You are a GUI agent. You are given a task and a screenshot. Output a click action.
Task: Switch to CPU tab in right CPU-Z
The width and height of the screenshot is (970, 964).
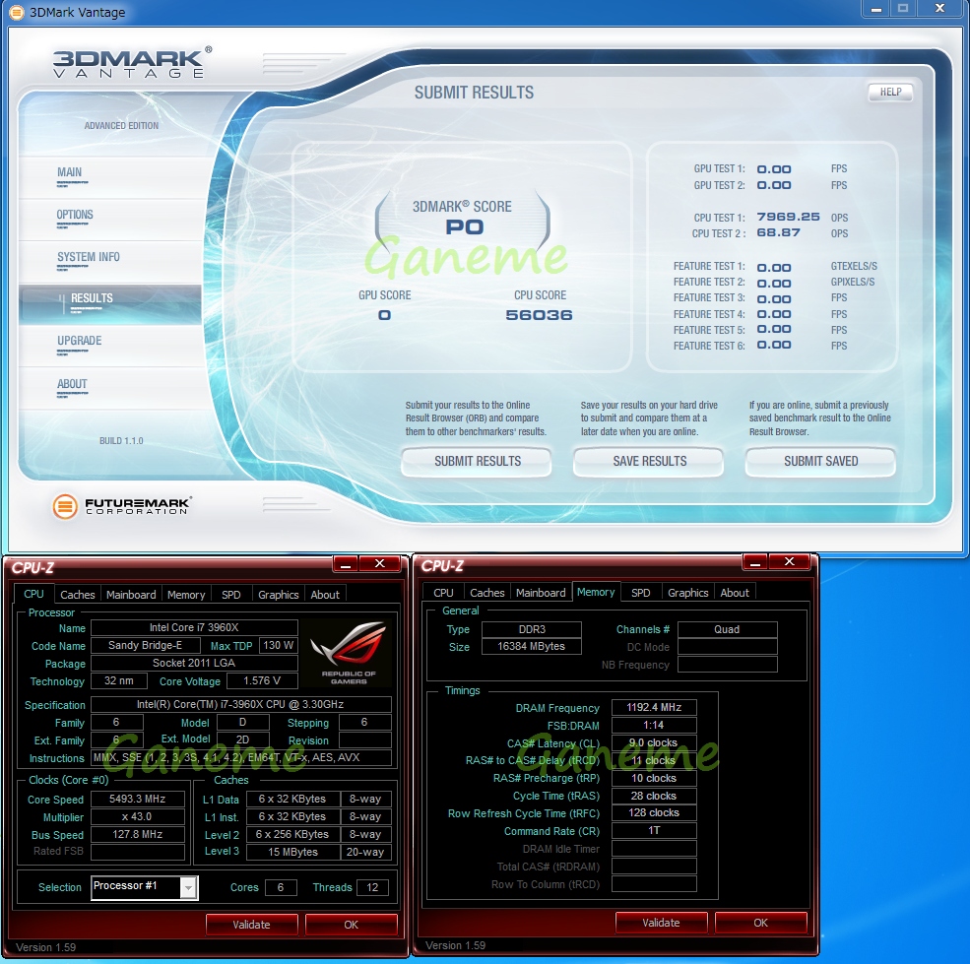click(x=443, y=593)
